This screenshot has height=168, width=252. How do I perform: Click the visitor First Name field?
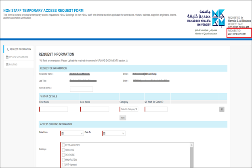54,109
